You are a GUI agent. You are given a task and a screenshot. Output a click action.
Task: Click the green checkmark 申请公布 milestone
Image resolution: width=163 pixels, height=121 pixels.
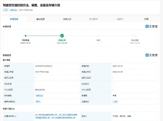click(62, 36)
